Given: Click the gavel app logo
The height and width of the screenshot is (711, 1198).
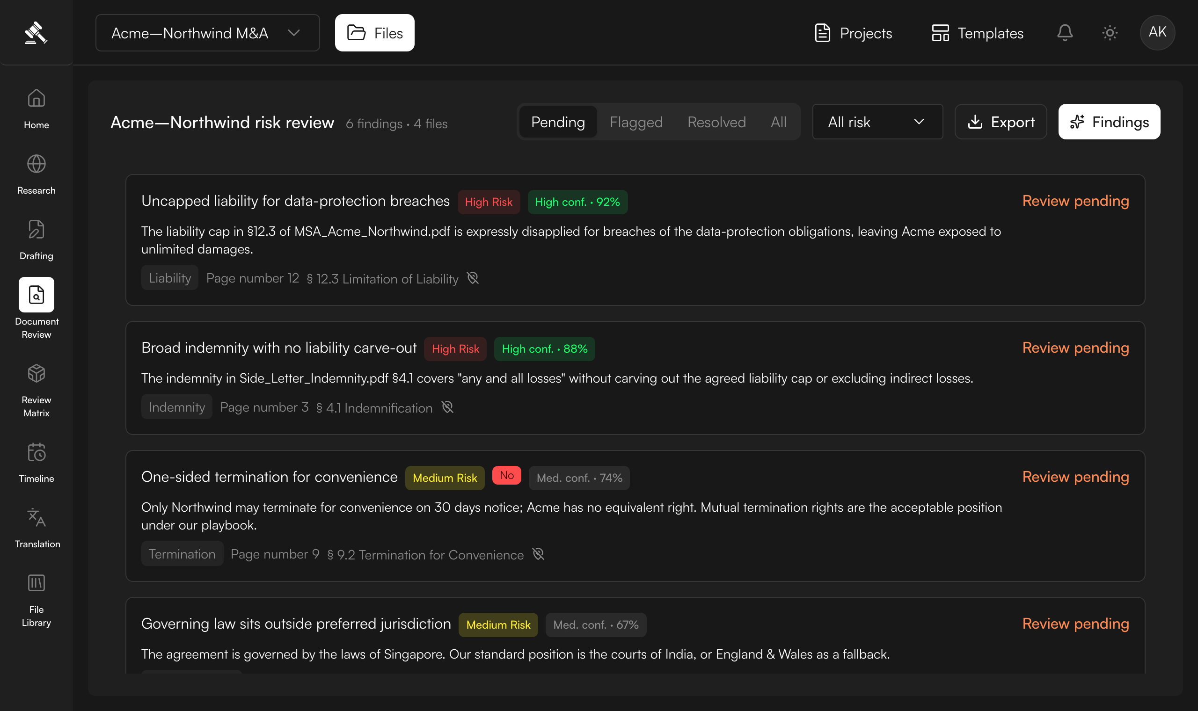Looking at the screenshot, I should tap(36, 33).
